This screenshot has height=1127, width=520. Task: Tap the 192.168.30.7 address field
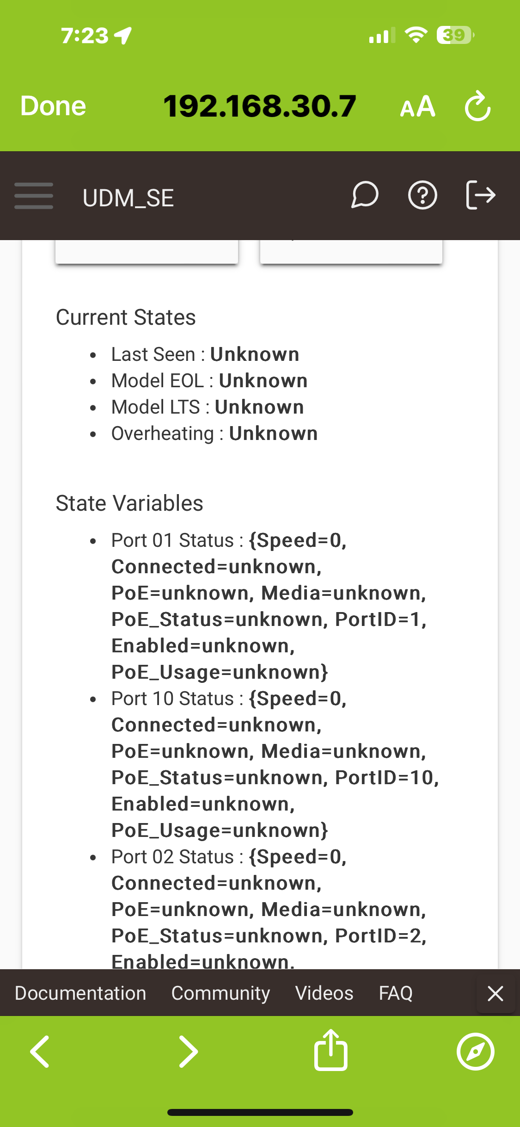[260, 106]
